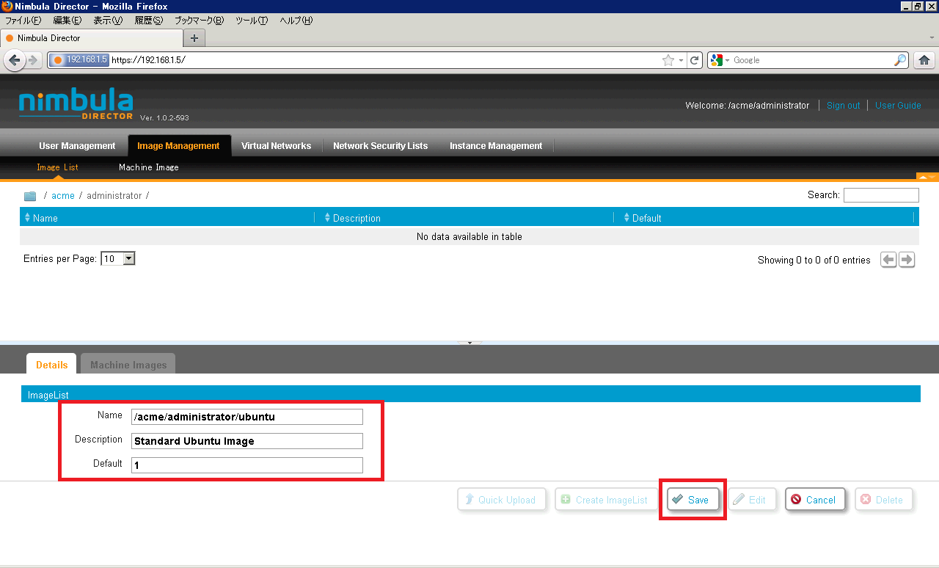Go to Instance Management tab

pos(496,146)
